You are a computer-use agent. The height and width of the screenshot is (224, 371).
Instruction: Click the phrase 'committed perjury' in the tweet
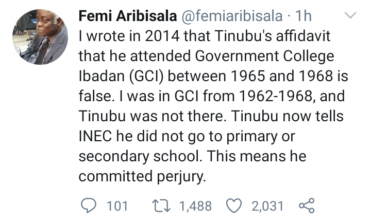pos(142,176)
